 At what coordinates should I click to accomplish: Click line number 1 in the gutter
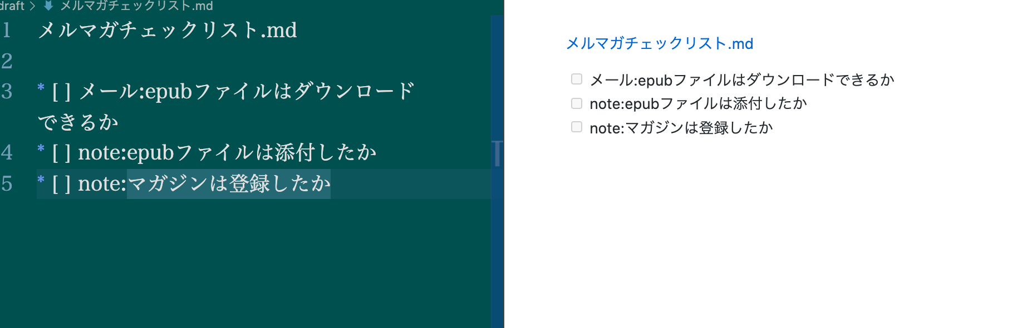pyautogui.click(x=7, y=30)
